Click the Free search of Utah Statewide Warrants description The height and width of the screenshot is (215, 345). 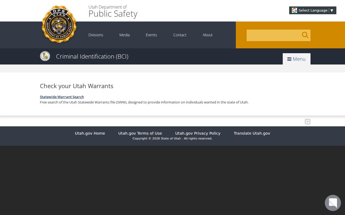pos(144,102)
